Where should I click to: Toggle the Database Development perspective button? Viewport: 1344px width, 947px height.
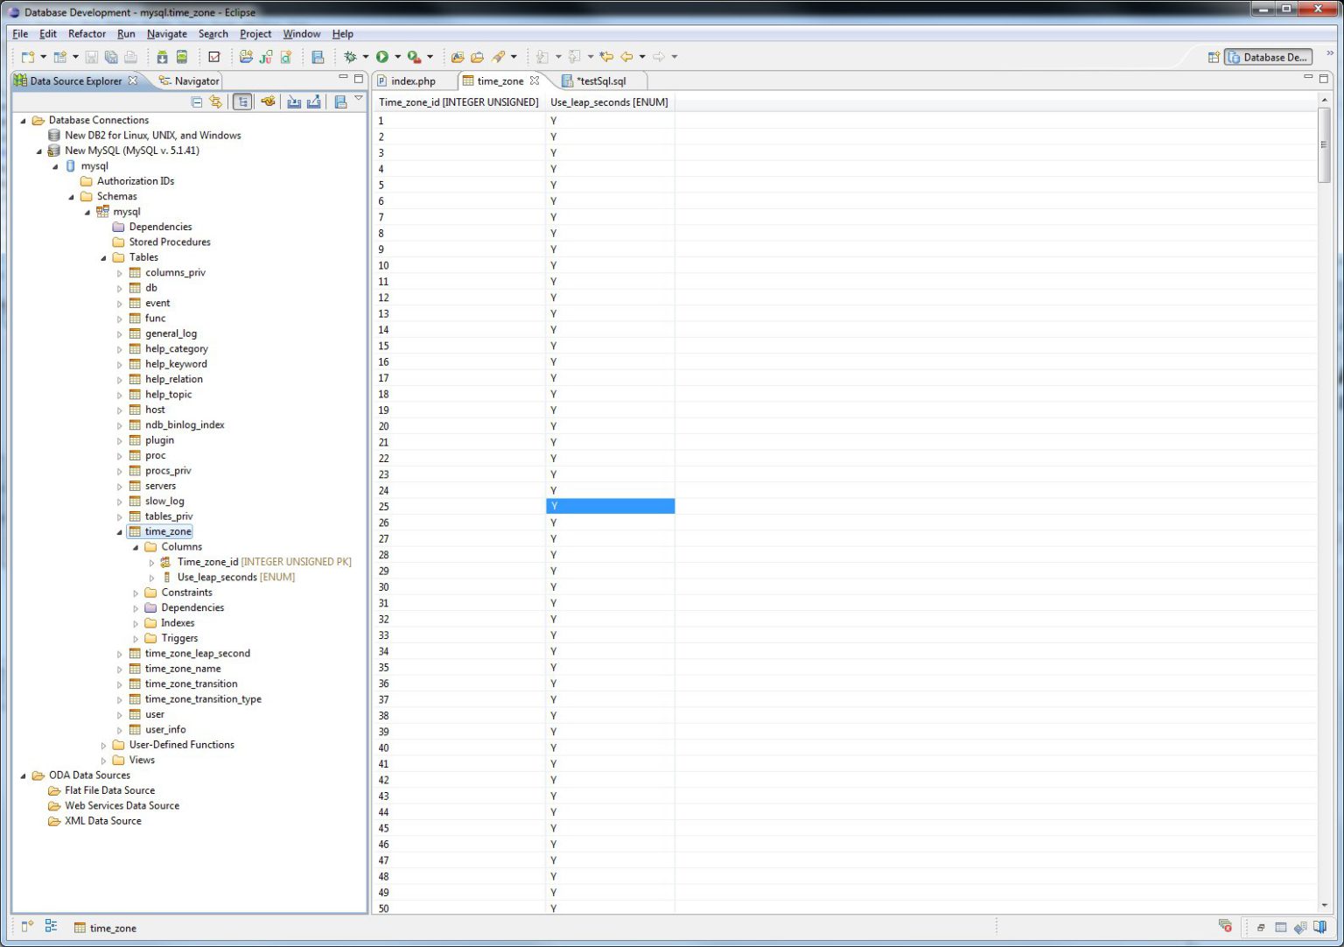[x=1268, y=57]
